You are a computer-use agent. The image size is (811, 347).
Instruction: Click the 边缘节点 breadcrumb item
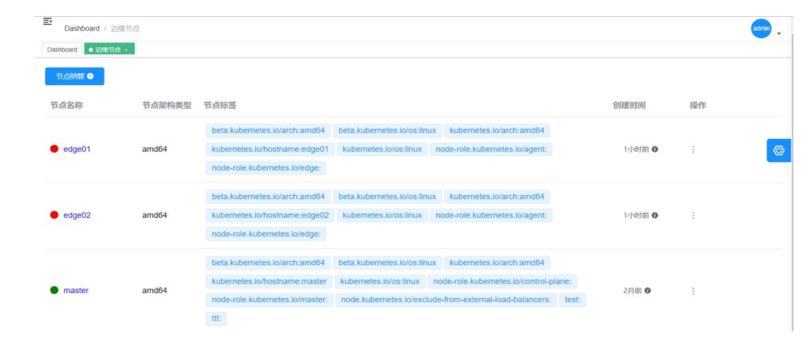click(125, 28)
